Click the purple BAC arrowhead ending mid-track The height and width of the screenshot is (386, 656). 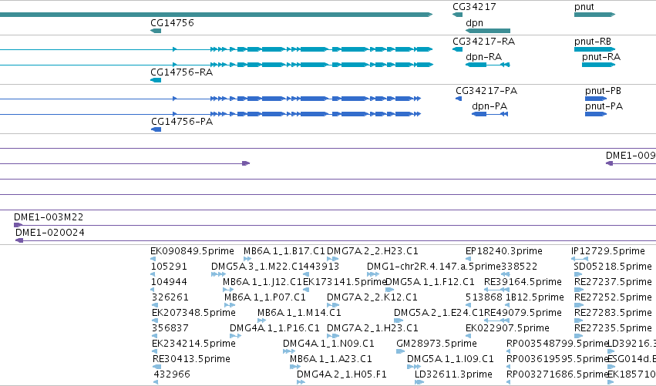(246, 163)
